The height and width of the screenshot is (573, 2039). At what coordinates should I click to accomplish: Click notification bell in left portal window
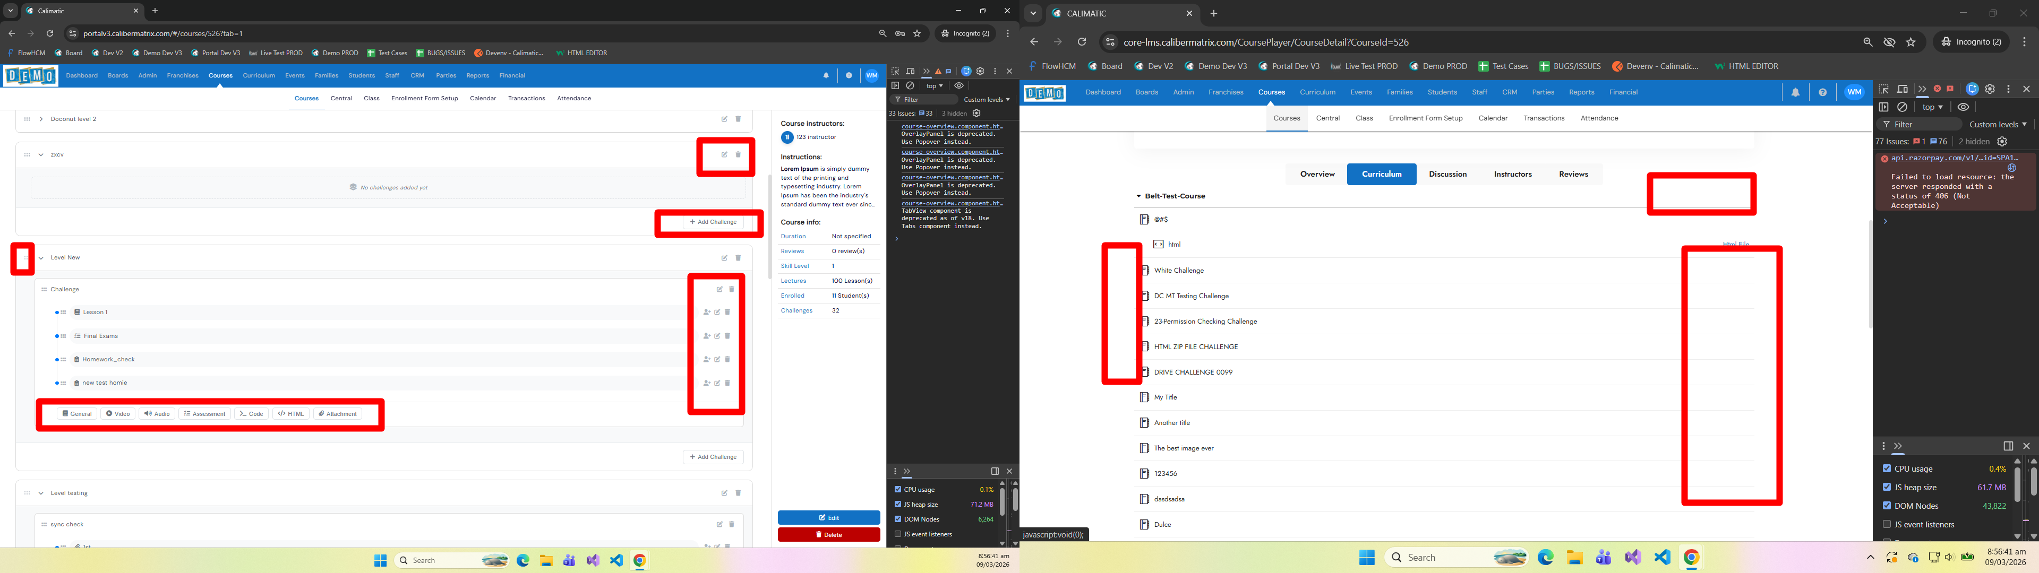click(x=826, y=76)
